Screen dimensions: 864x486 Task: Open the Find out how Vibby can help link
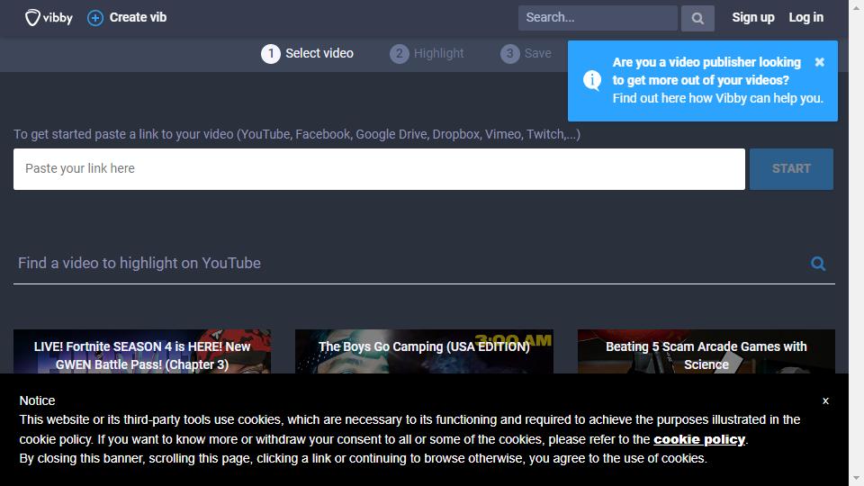click(x=717, y=99)
